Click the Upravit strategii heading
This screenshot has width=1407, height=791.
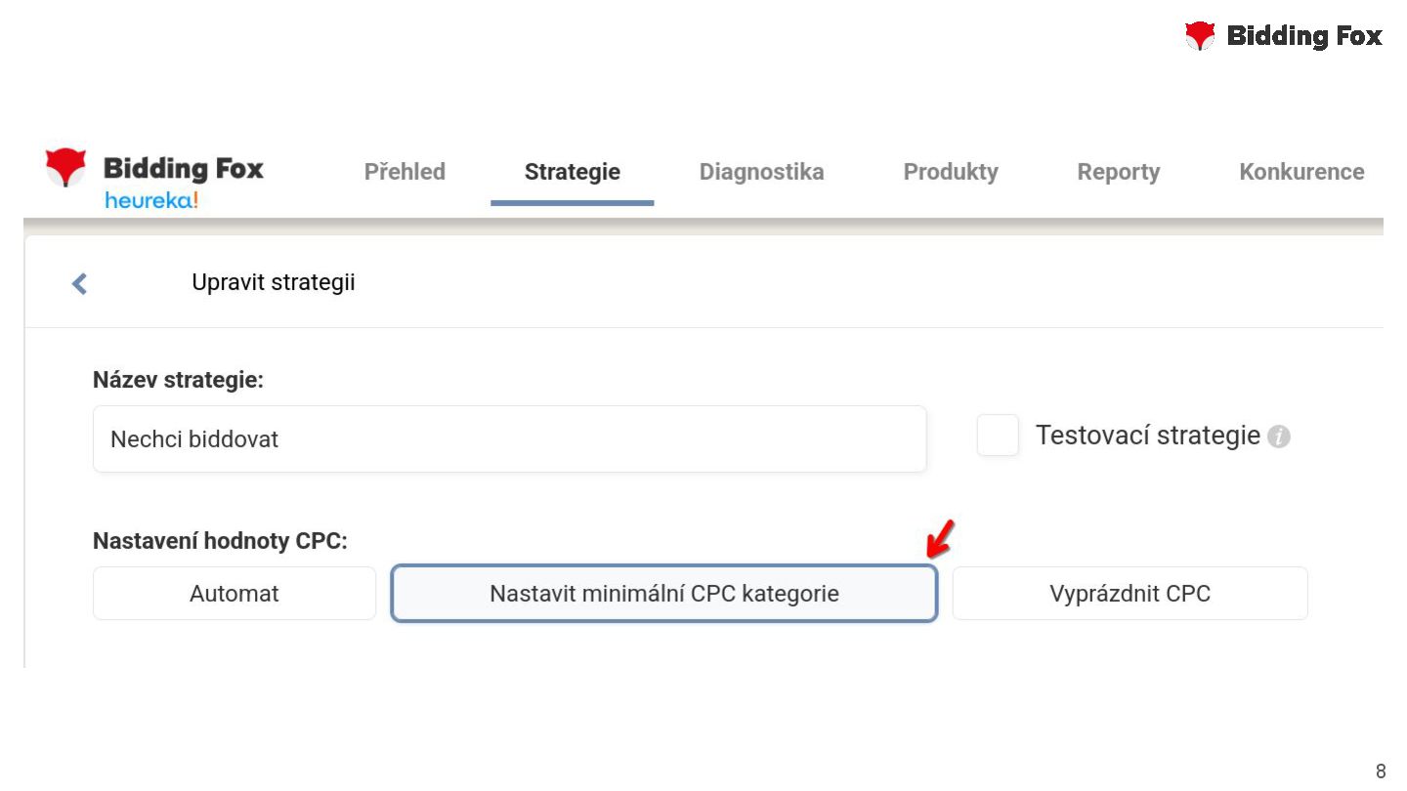[274, 283]
